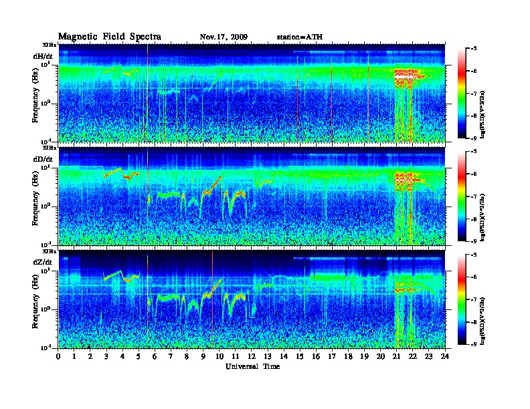Click the "32Hz" label above the dD/dt panel
Image resolution: width=530 pixels, height=409 pixels.
tap(50, 148)
